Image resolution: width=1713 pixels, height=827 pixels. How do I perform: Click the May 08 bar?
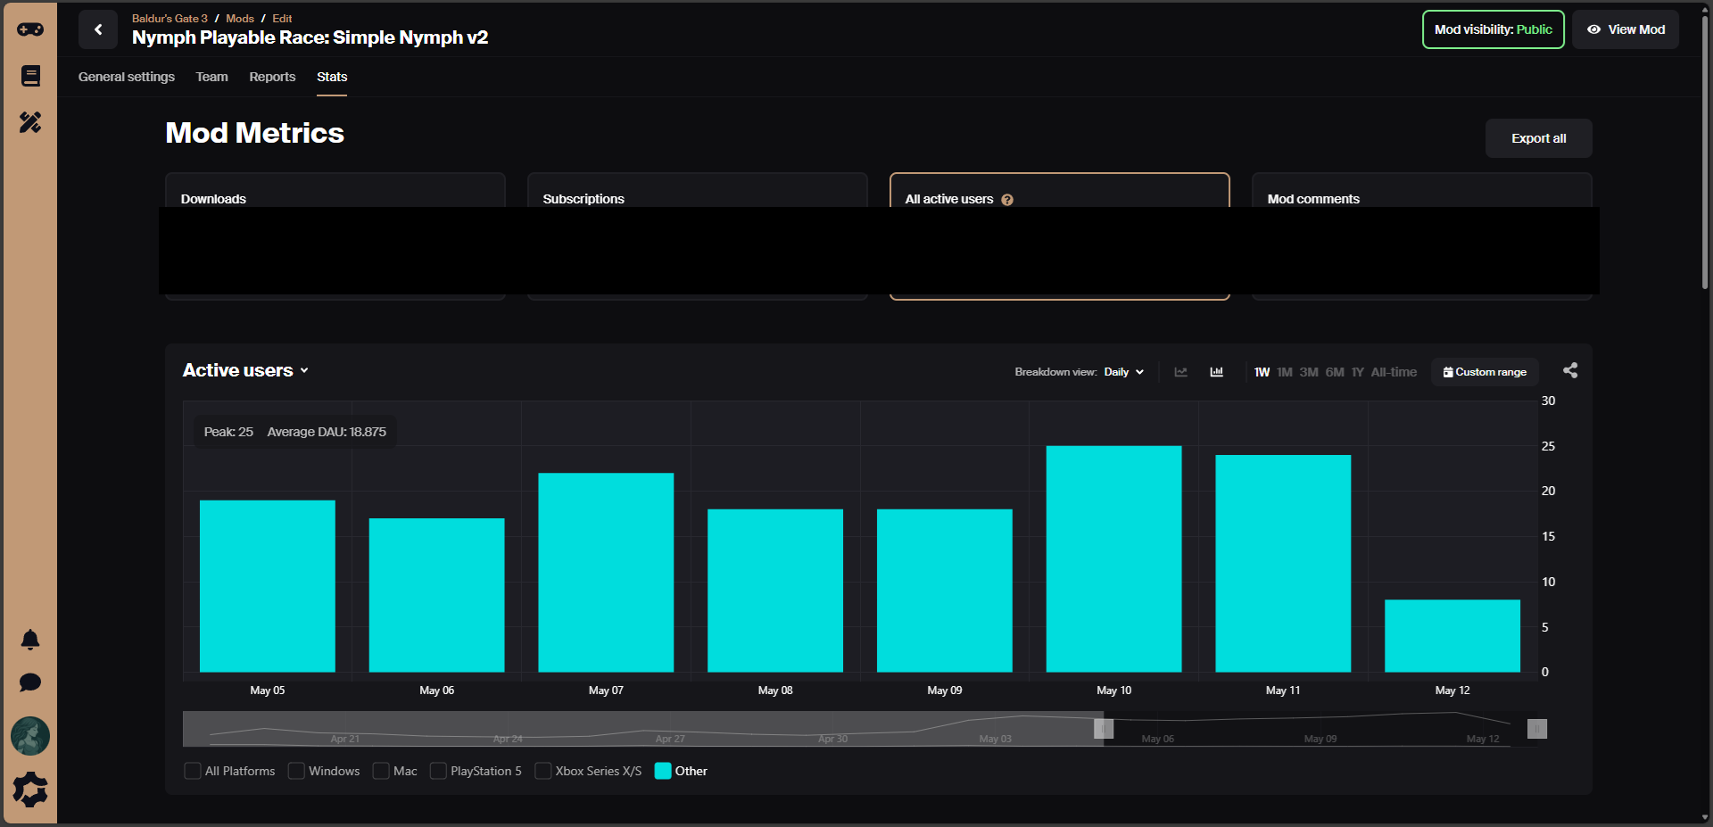[x=775, y=591]
